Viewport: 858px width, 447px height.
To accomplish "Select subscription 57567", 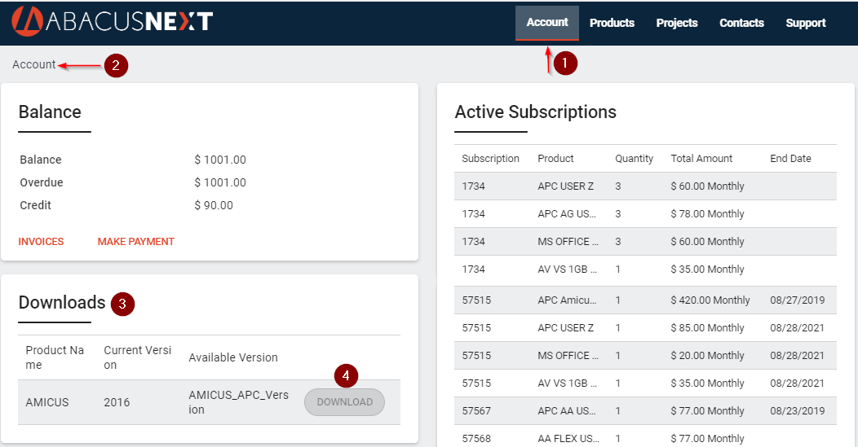I will 476,411.
